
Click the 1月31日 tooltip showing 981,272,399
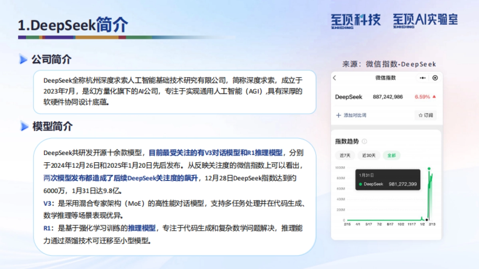pos(387,179)
